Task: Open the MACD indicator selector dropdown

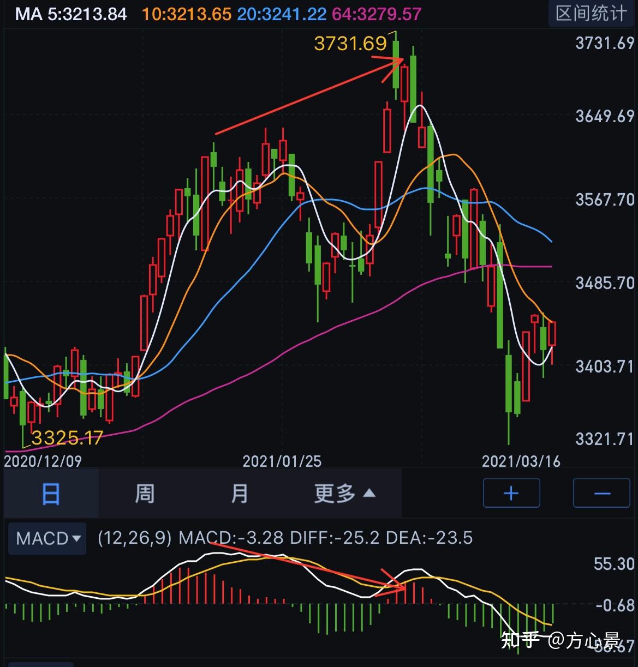Action: pos(47,538)
